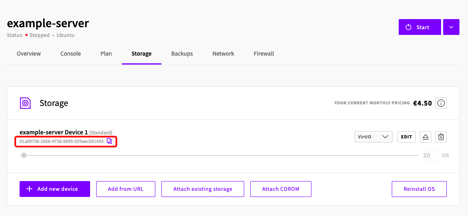Open the Firewall tab
The width and height of the screenshot is (468, 216).
click(x=264, y=54)
